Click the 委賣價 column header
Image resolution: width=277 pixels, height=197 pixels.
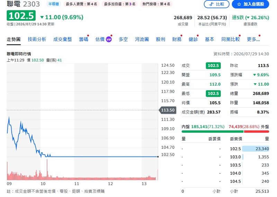coord(236,139)
